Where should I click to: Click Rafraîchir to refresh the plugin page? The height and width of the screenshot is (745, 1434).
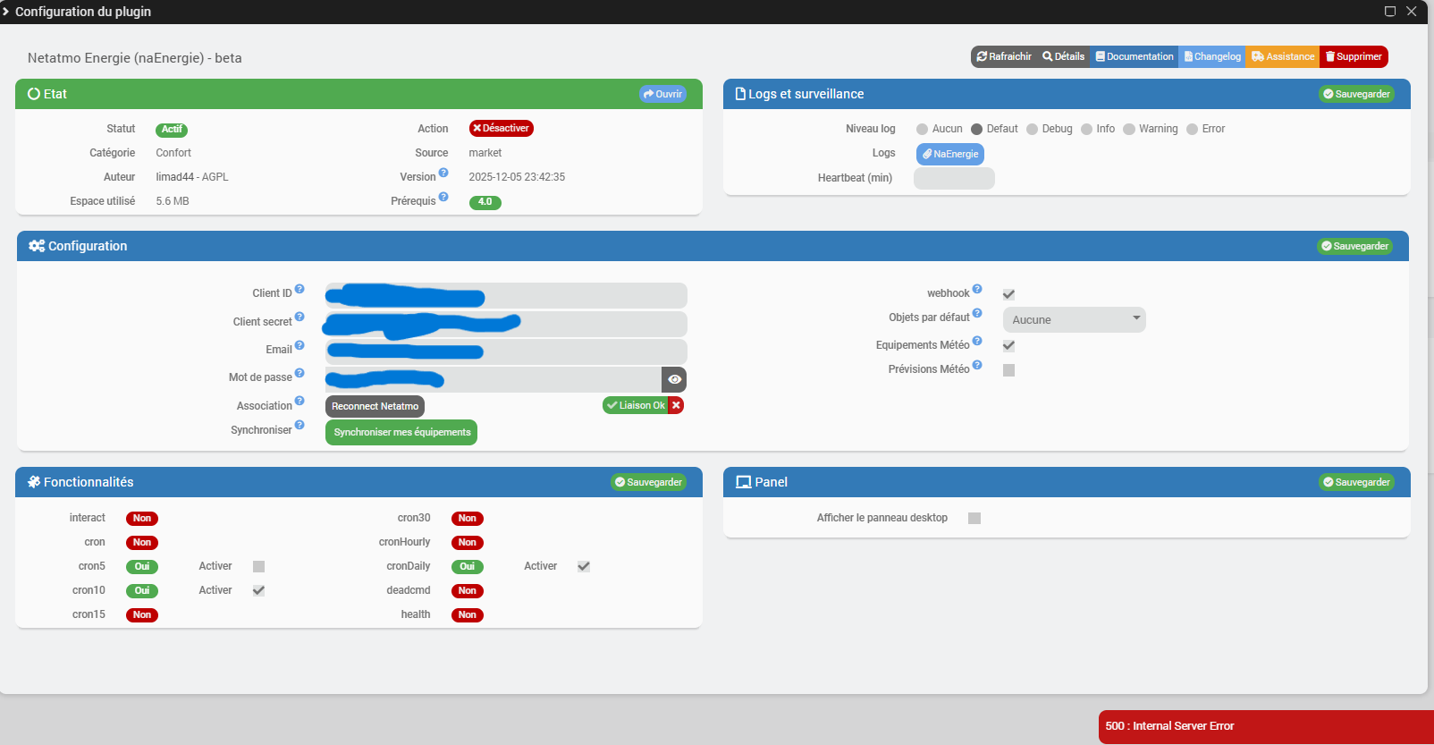pos(1004,56)
